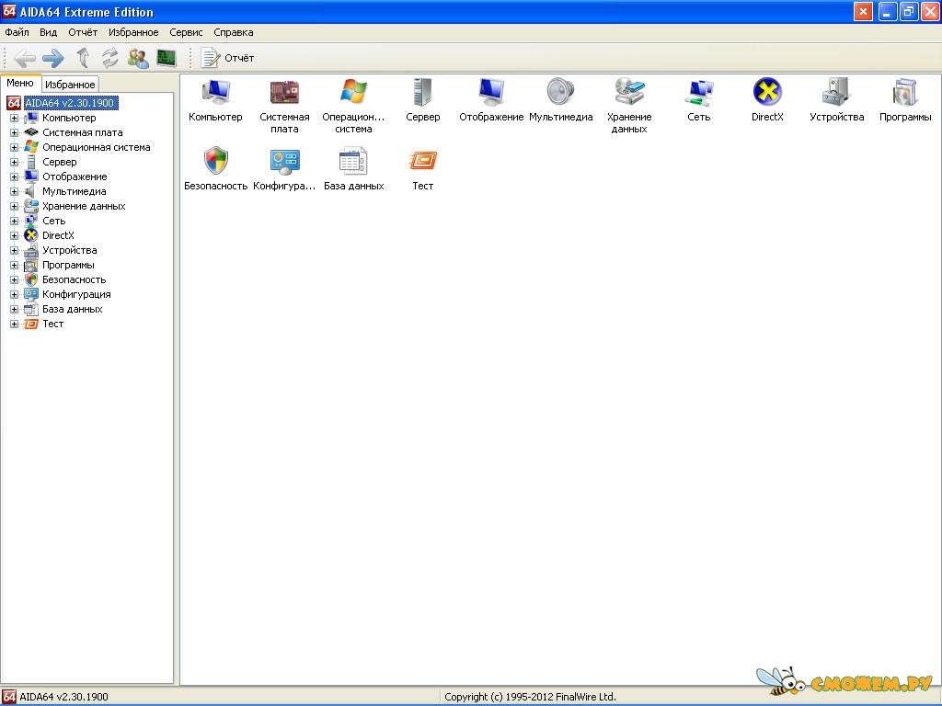Open the system monitor graph icon
The width and height of the screenshot is (942, 706).
pyautogui.click(x=167, y=58)
